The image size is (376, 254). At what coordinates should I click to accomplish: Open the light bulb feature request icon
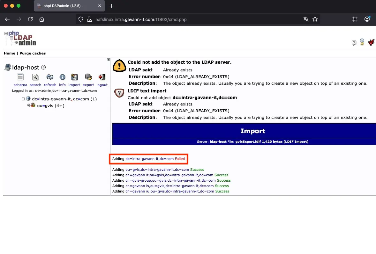362,42
